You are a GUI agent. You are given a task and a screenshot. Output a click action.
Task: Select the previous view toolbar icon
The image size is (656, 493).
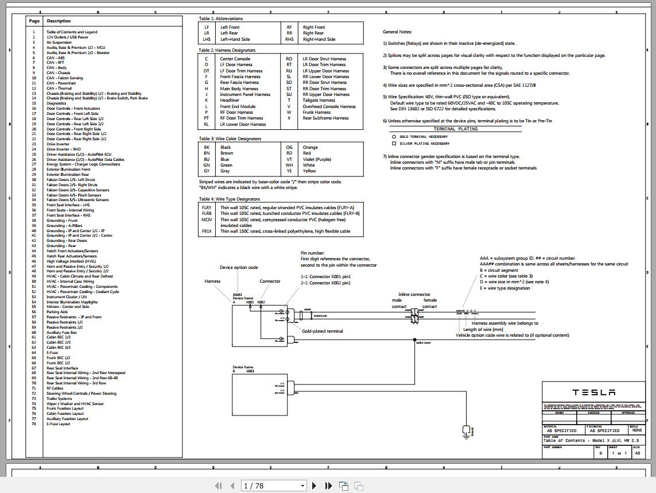pos(343,486)
